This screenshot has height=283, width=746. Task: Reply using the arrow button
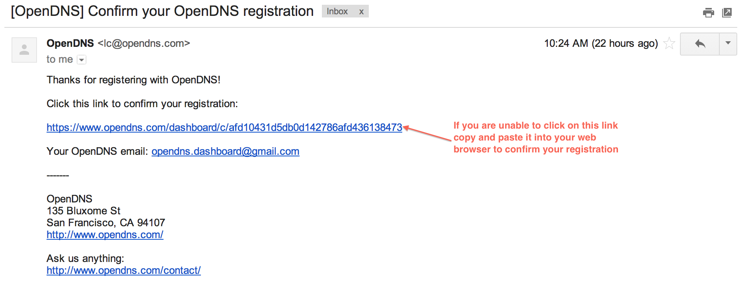click(x=700, y=44)
